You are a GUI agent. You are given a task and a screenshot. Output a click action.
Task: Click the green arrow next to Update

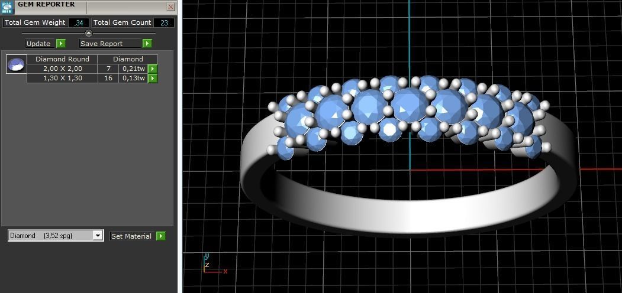[60, 44]
